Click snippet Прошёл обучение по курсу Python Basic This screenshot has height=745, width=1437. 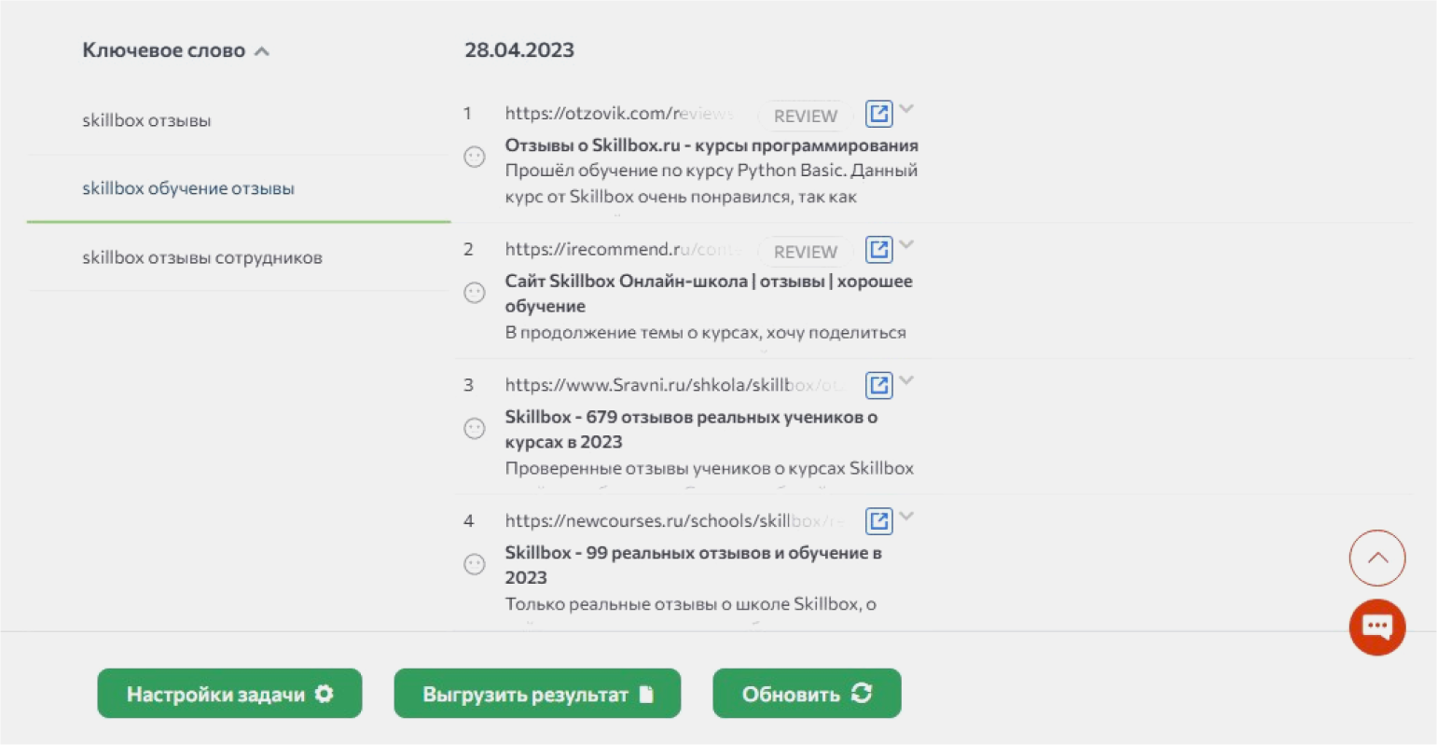(712, 184)
